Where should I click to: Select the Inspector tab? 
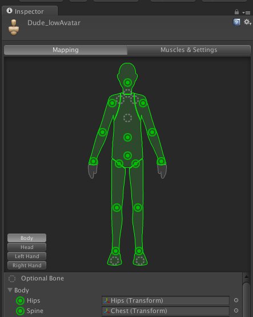point(30,11)
